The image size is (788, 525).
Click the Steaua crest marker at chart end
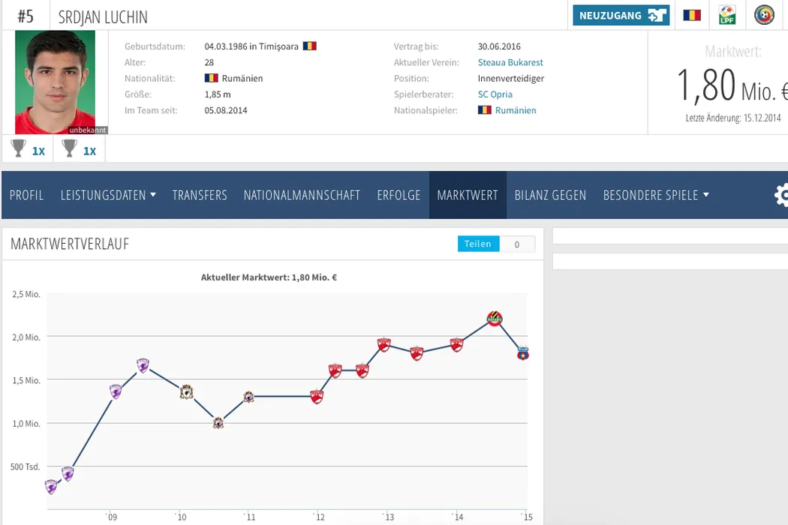[523, 353]
